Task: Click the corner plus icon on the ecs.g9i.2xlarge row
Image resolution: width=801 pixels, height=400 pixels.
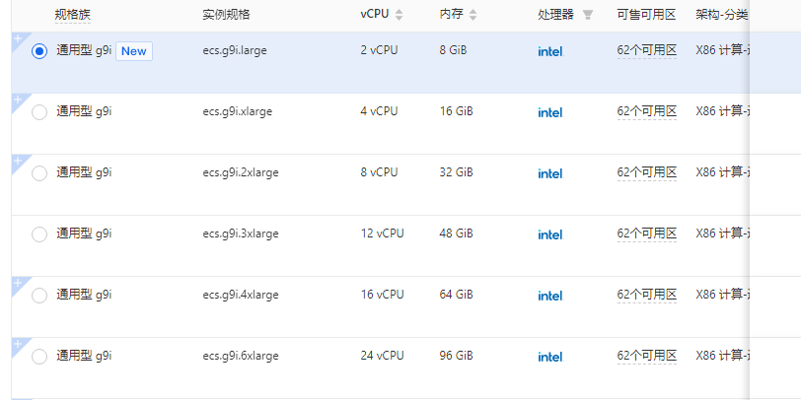Action: [x=17, y=161]
